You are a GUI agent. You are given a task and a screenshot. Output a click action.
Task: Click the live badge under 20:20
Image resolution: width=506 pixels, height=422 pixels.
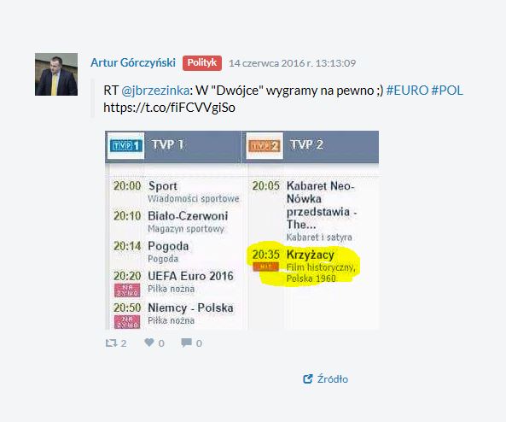tap(127, 290)
